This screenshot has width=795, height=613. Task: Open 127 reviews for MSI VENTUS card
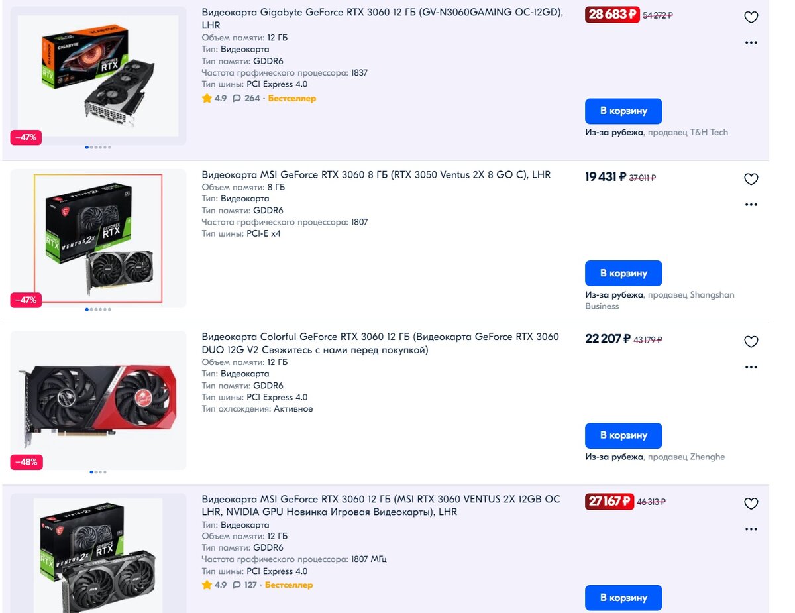coord(244,585)
